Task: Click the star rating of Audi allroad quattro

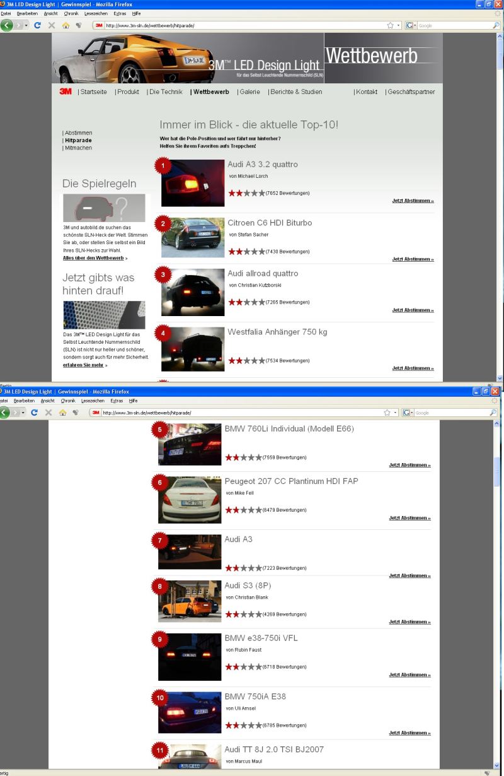Action: pos(246,303)
